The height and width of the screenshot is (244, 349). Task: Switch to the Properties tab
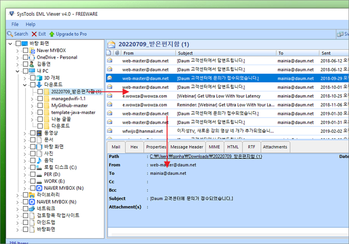tap(156, 147)
